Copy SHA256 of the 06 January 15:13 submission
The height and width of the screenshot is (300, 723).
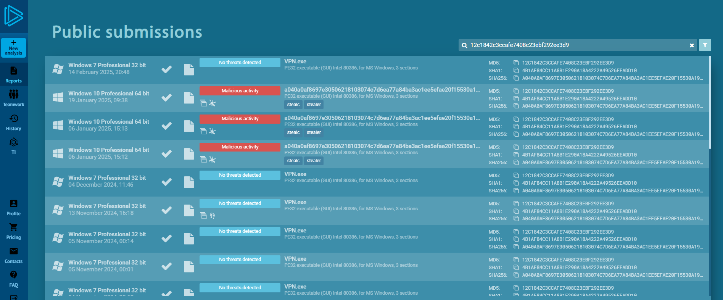click(516, 134)
